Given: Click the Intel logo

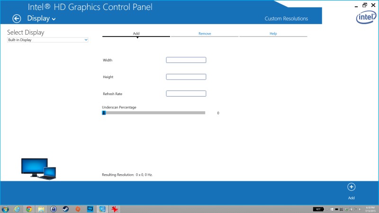Looking at the screenshot, I should point(366,18).
